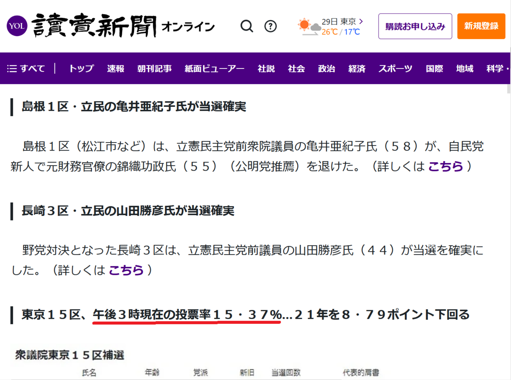Click heading 長崎3区・立民の山田勝彦氏が当選確実
This screenshot has height=380, width=511.
coord(128,210)
